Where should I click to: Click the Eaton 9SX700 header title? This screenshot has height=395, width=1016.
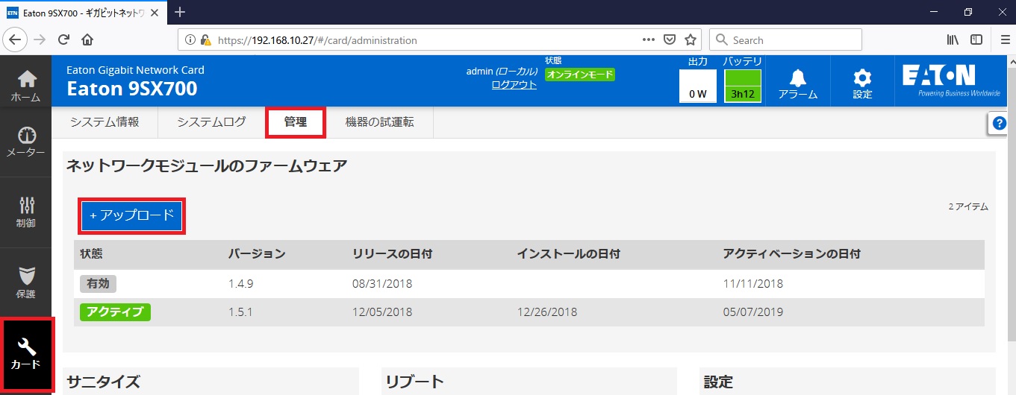[132, 89]
